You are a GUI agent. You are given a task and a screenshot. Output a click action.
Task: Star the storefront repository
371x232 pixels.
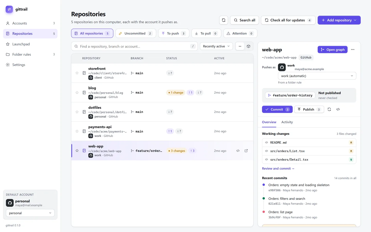pos(77,73)
